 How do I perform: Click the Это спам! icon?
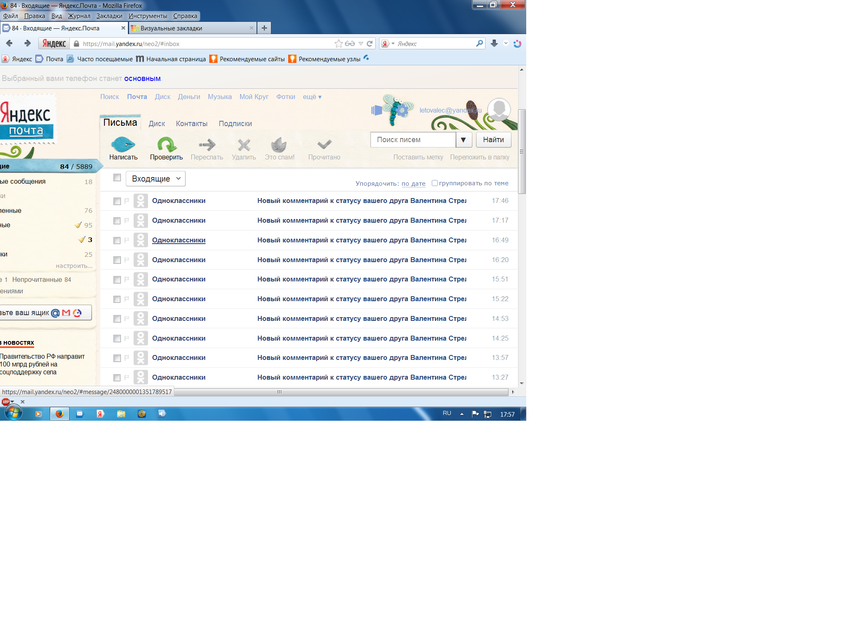[279, 145]
